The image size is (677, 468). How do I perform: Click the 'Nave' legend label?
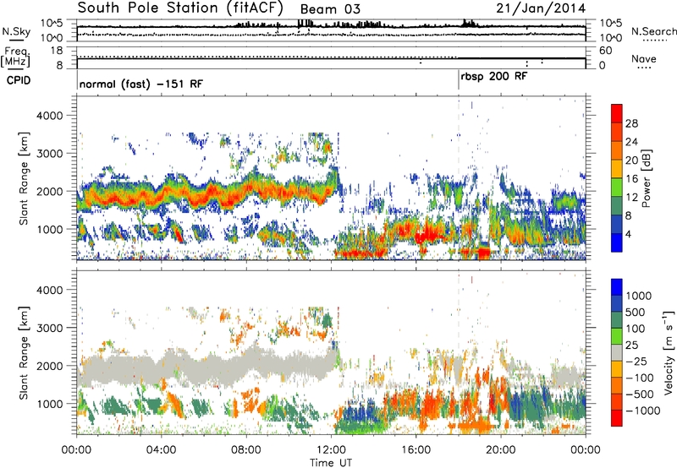pos(643,58)
